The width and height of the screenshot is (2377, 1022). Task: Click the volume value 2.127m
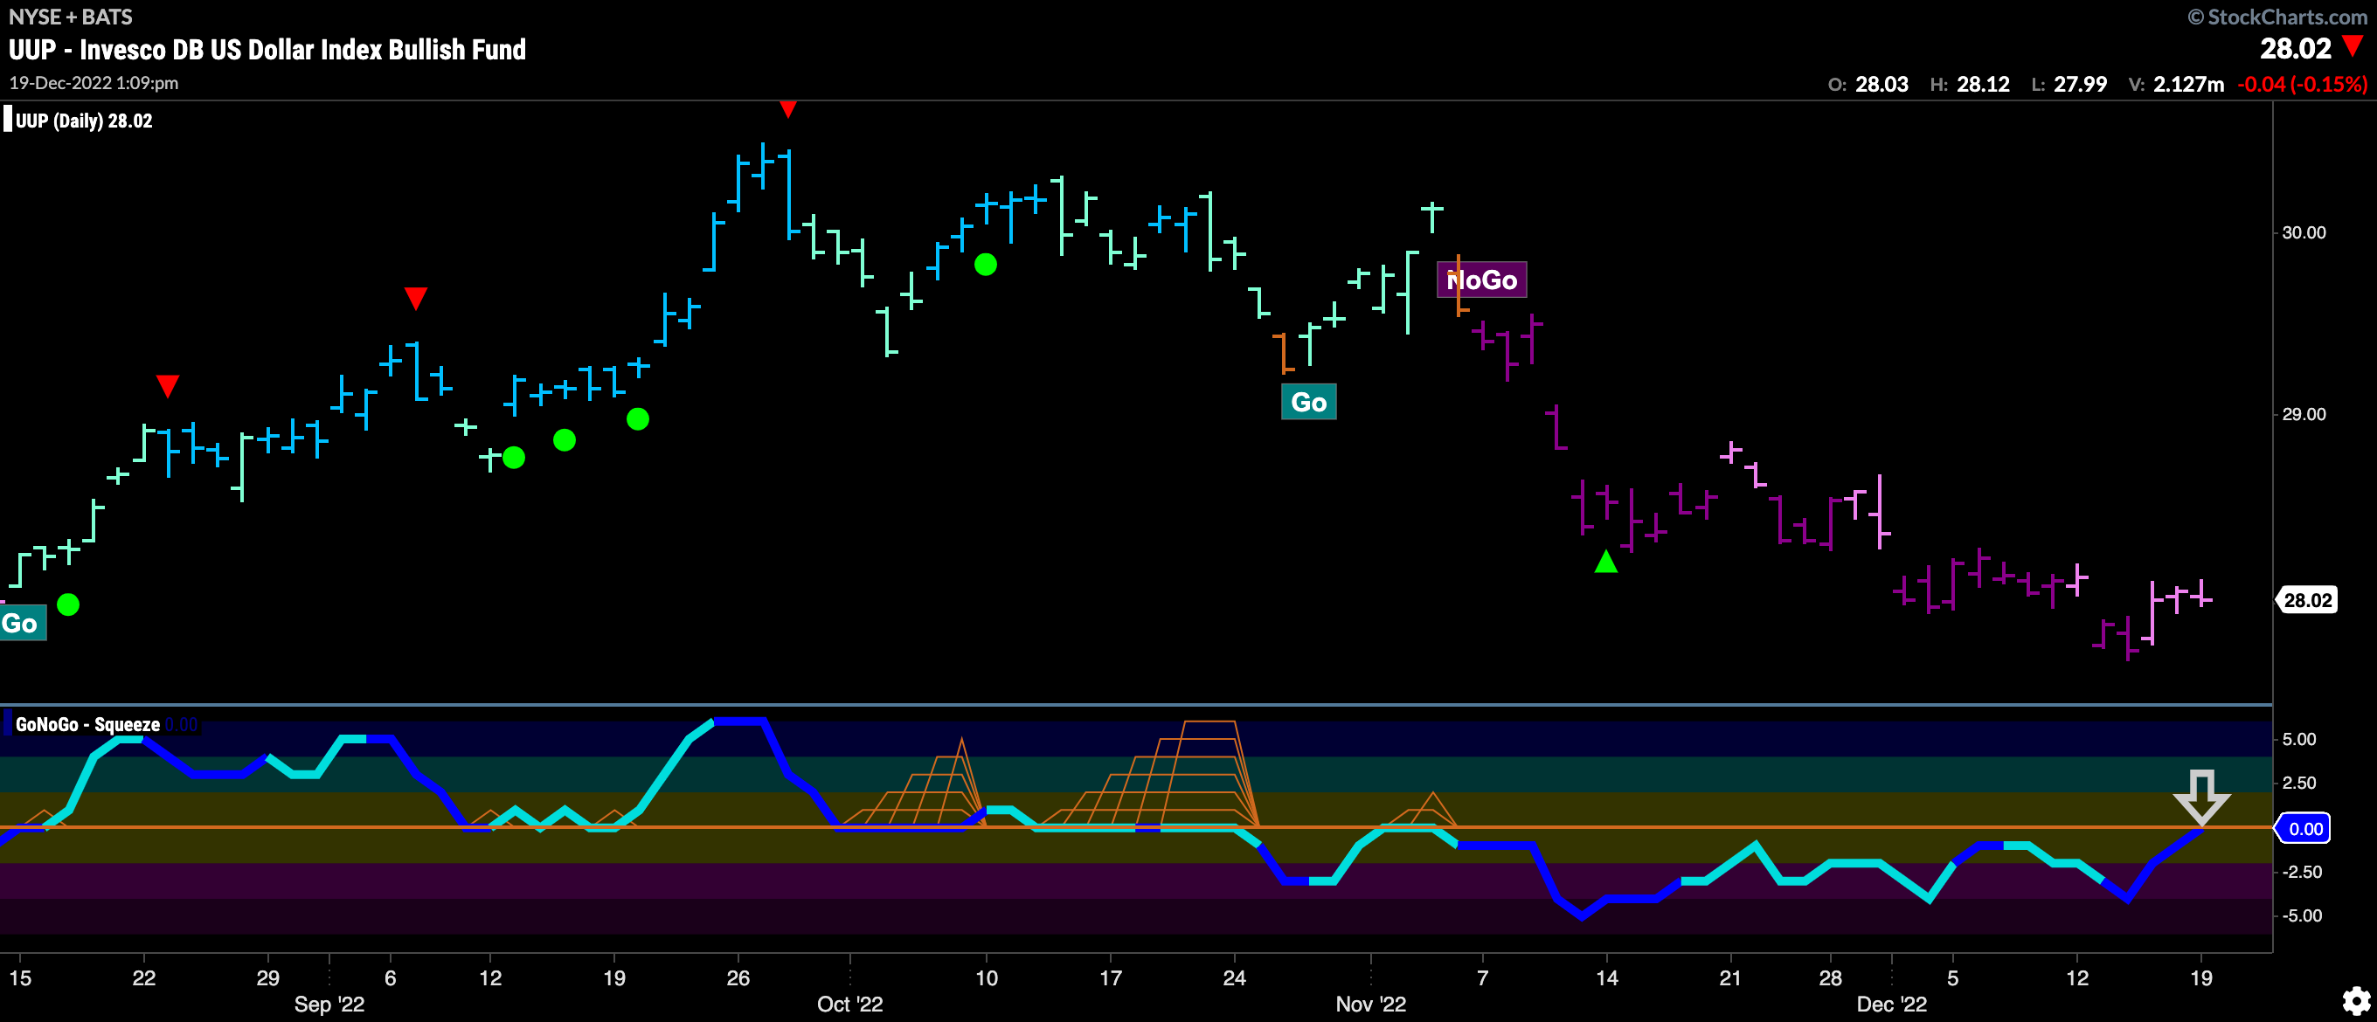click(2189, 84)
